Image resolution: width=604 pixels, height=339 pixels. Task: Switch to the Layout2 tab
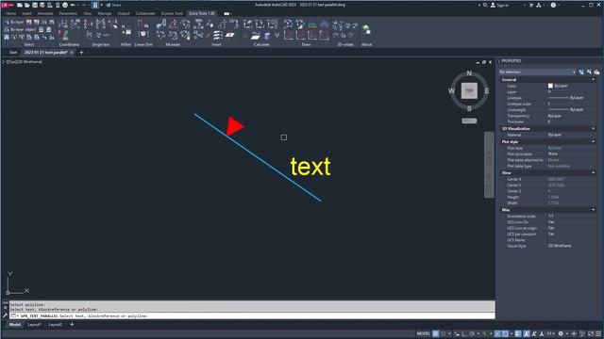(x=55, y=324)
